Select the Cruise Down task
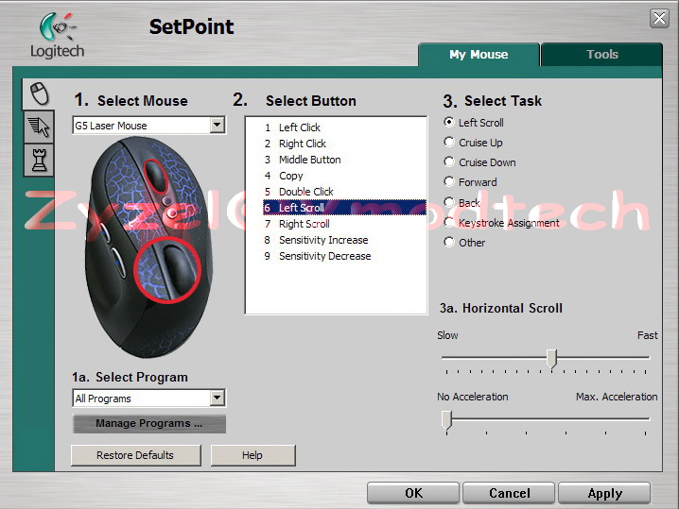Image resolution: width=679 pixels, height=509 pixels. click(449, 162)
